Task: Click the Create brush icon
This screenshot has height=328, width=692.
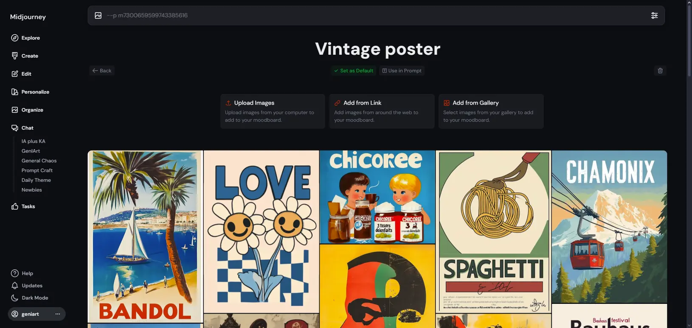Action: [x=15, y=56]
